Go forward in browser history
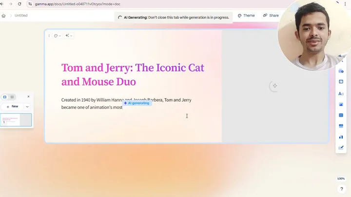This screenshot has width=351, height=197. (11, 4)
